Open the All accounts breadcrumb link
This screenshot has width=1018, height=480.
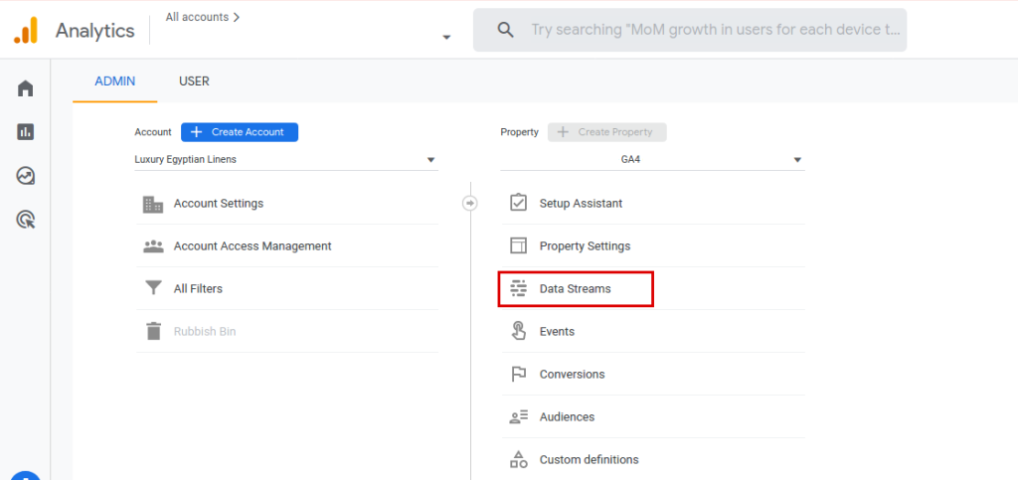tap(202, 17)
